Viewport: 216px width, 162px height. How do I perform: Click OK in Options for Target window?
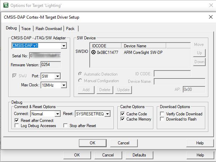tap(77, 155)
